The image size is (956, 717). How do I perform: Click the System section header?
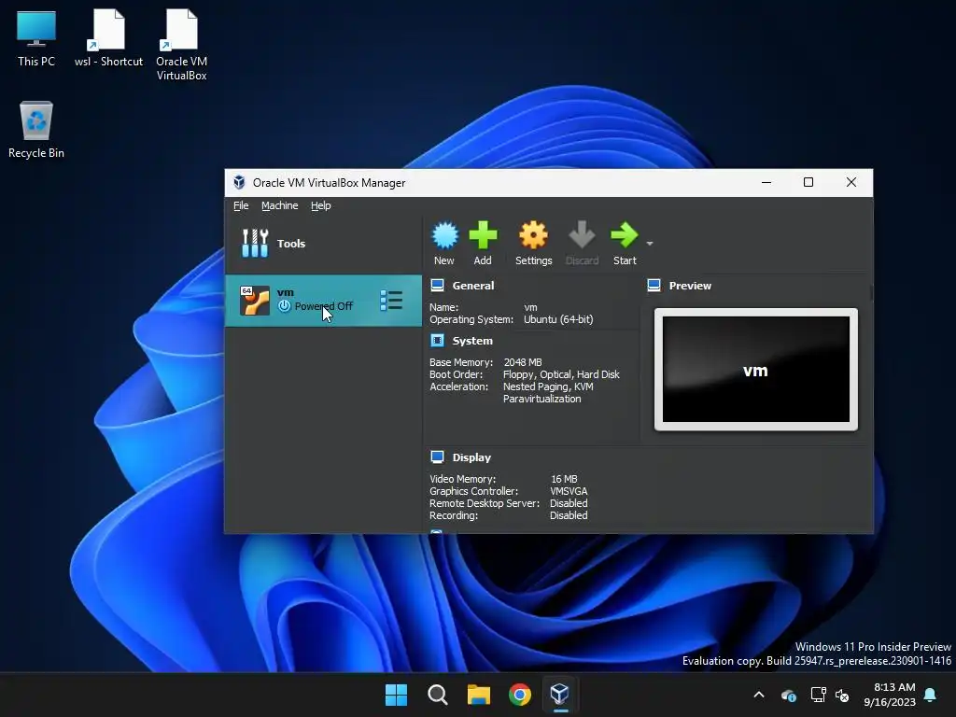[x=472, y=341]
